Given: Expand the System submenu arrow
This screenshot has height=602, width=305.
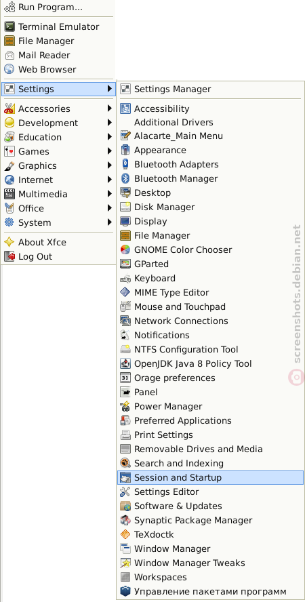Looking at the screenshot, I should [110, 222].
